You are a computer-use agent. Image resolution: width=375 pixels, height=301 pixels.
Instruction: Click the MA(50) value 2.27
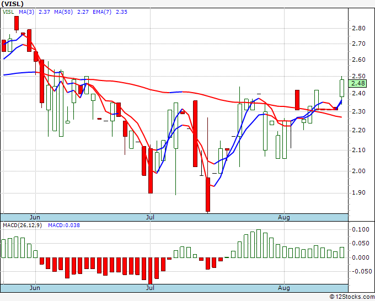click(83, 12)
